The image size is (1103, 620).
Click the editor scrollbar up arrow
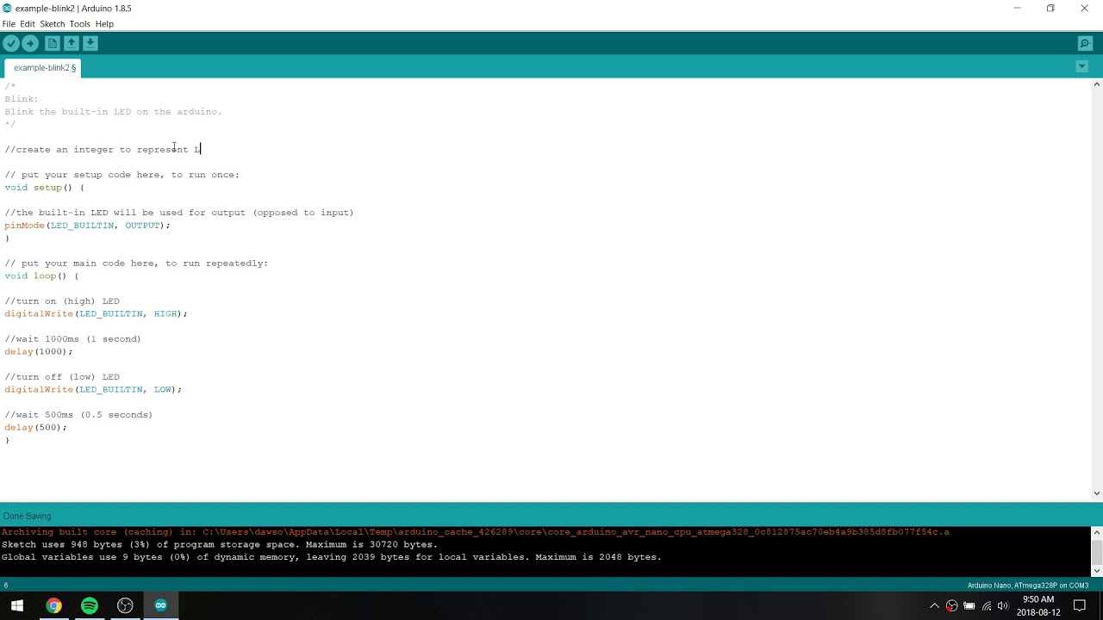tap(1097, 84)
